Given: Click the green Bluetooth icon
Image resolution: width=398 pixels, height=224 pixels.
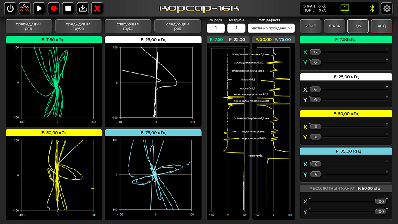Looking at the screenshot, I should (x=373, y=8).
